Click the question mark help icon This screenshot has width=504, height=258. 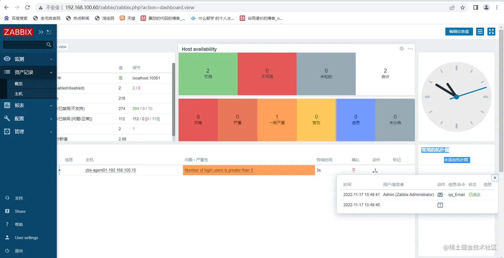[x=7, y=224]
